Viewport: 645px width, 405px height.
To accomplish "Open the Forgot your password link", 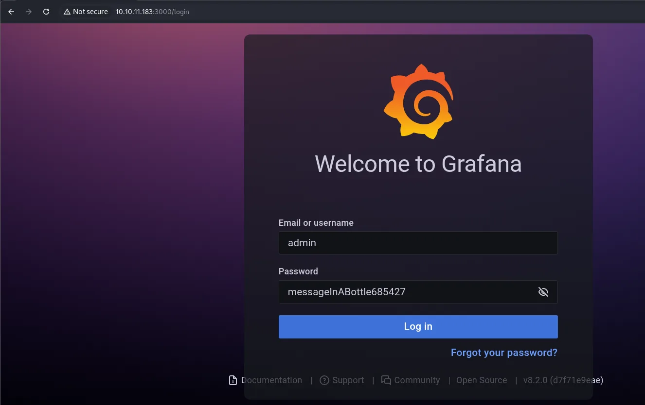I will point(504,353).
